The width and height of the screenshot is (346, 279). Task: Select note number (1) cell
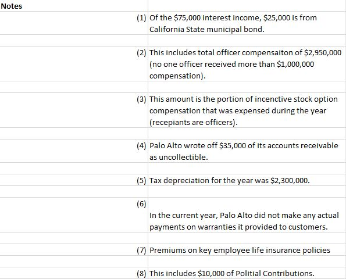[74, 23]
